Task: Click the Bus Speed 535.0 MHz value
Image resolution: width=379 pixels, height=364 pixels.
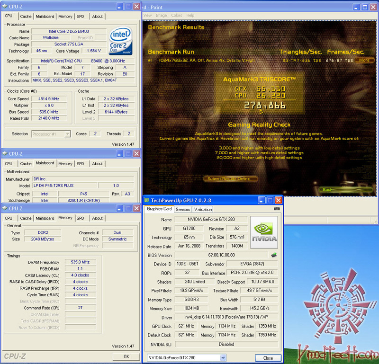Action: tap(49, 112)
